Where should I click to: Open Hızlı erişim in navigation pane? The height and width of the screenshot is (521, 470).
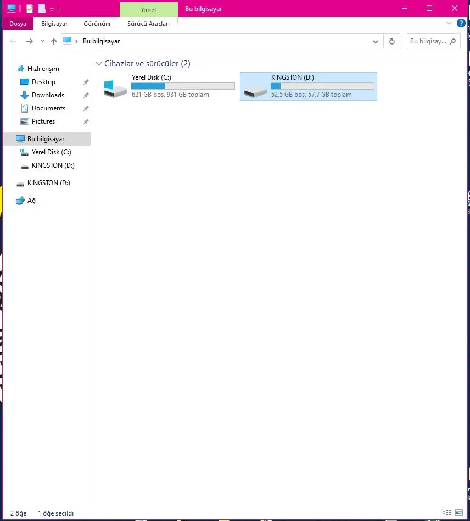tap(43, 69)
